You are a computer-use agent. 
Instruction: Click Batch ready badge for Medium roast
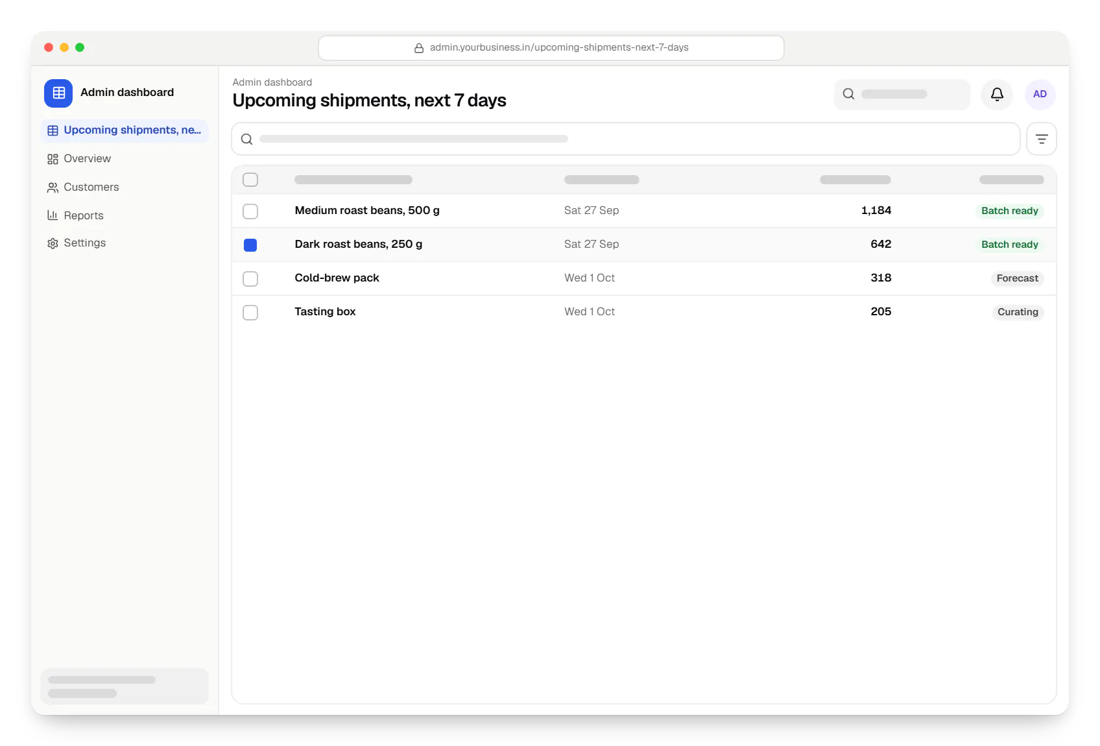(x=1010, y=211)
